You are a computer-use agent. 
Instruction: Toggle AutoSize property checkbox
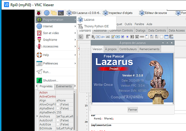[x=58, y=124]
